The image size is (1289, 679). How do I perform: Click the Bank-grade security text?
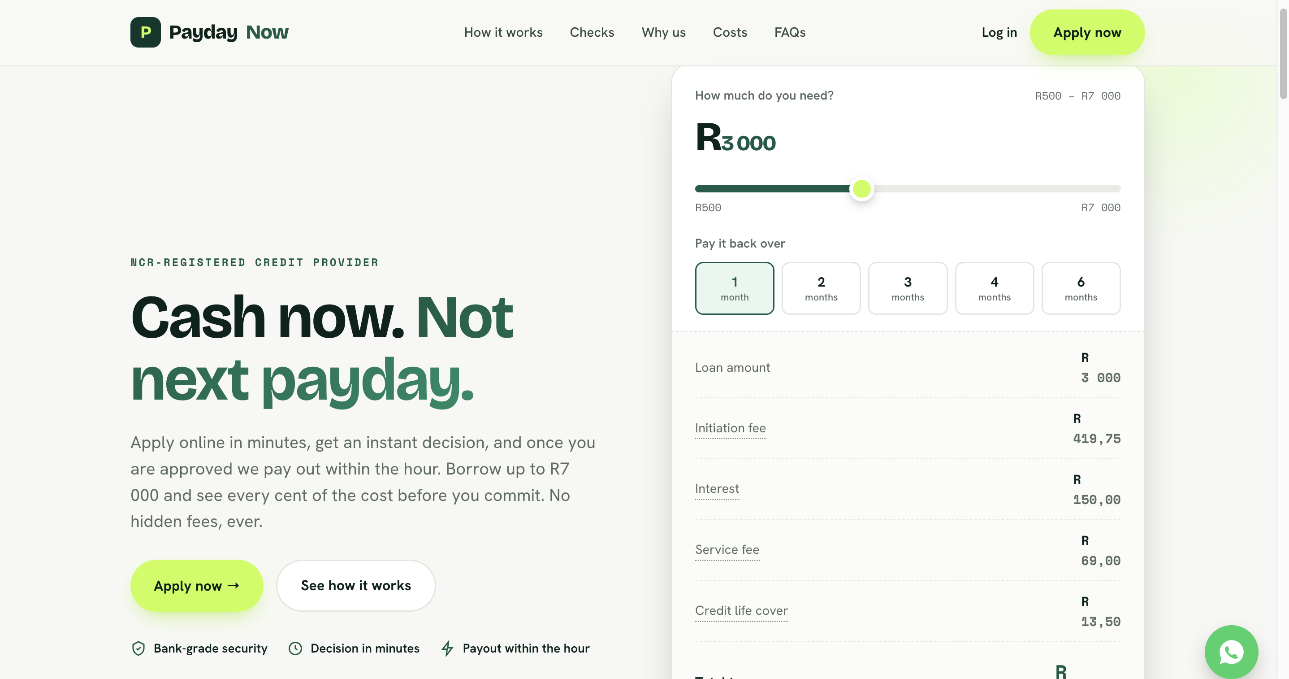click(210, 649)
